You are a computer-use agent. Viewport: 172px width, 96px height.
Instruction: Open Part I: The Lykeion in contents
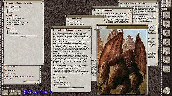[14, 20]
